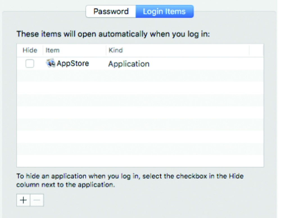Click the first empty row below AppStore
The image size is (281, 218).
(140, 76)
